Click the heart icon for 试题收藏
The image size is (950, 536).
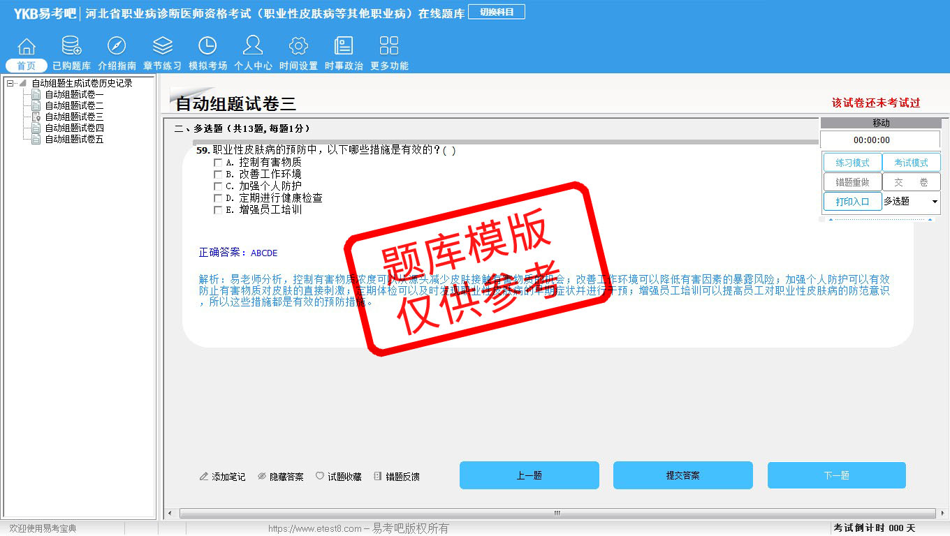320,476
